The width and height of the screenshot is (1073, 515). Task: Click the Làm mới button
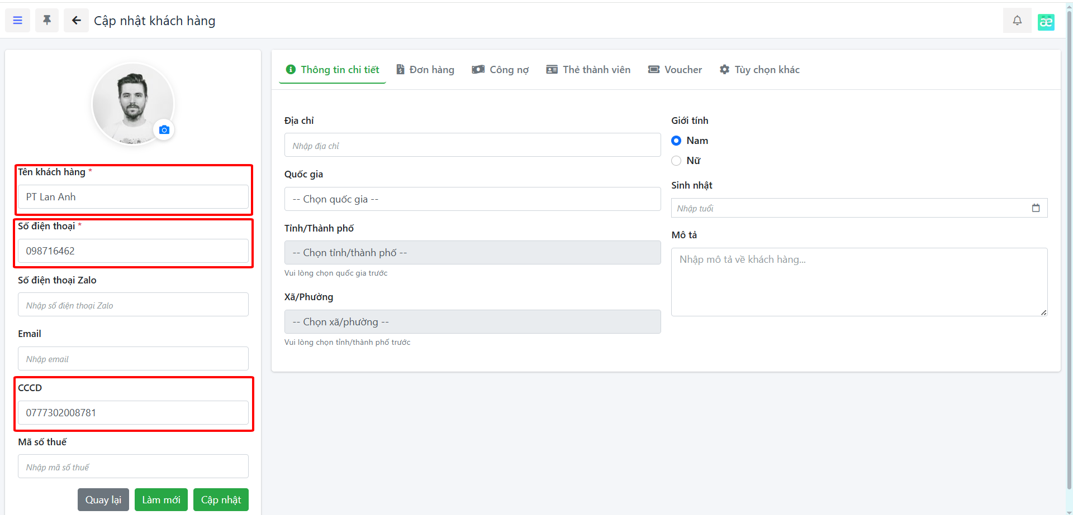click(161, 500)
